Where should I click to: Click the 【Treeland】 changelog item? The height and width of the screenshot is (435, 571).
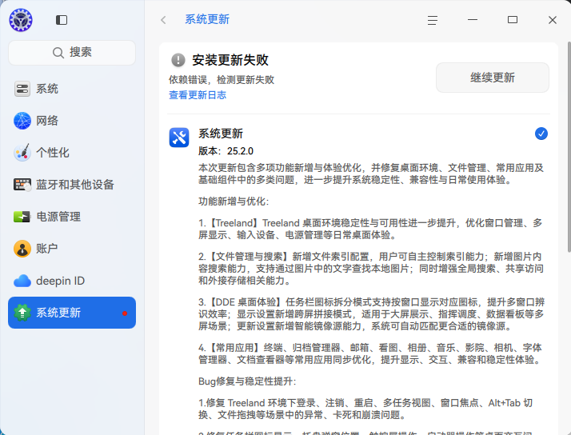371,229
